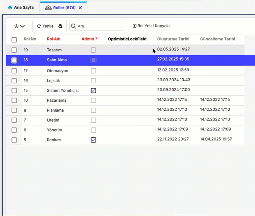Uncheck Admin checkbox for Sistem Yöneticisi
255x216 pixels.
pos(93,91)
